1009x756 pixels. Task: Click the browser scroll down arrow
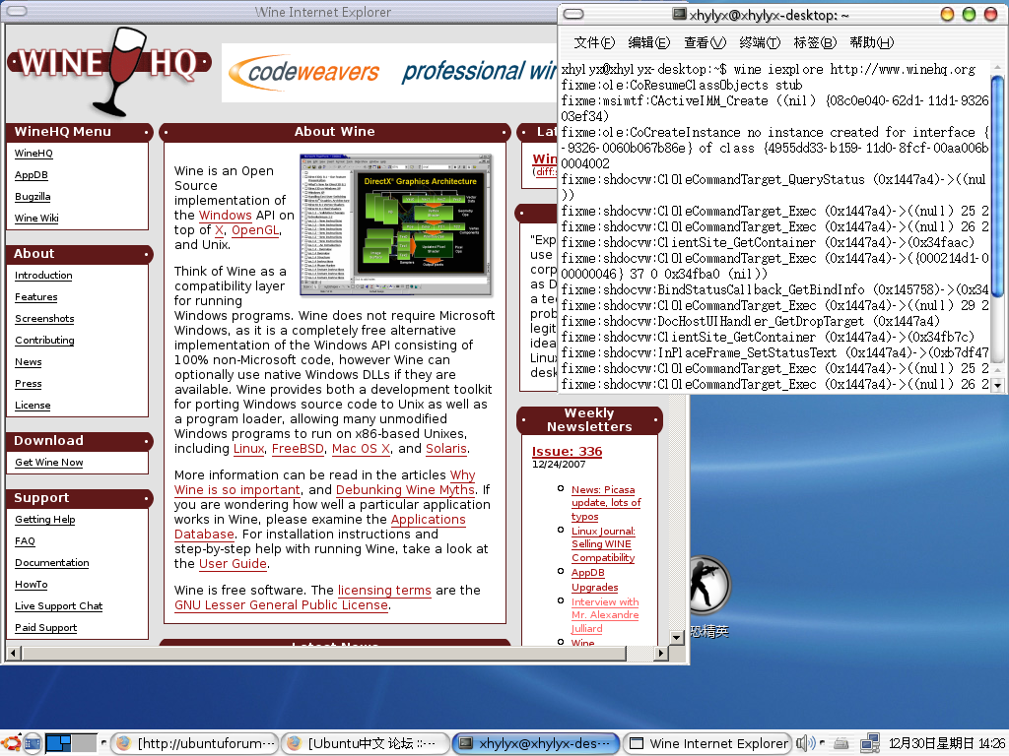click(x=676, y=637)
